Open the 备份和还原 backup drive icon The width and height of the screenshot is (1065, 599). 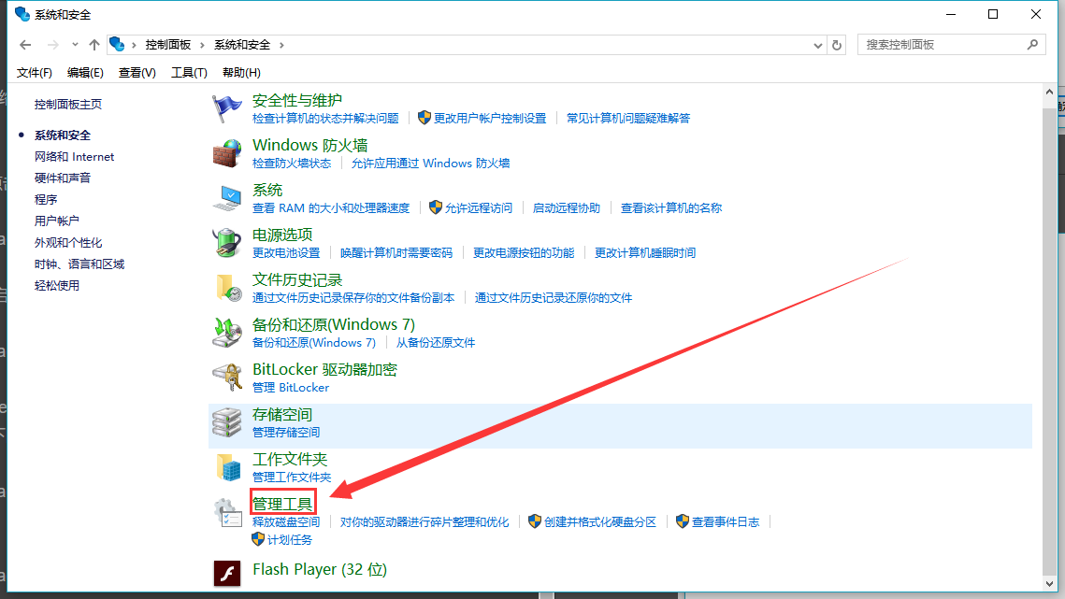click(226, 333)
